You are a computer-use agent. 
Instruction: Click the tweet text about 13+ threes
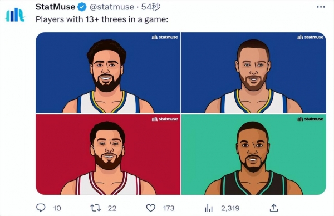pyautogui.click(x=102, y=19)
